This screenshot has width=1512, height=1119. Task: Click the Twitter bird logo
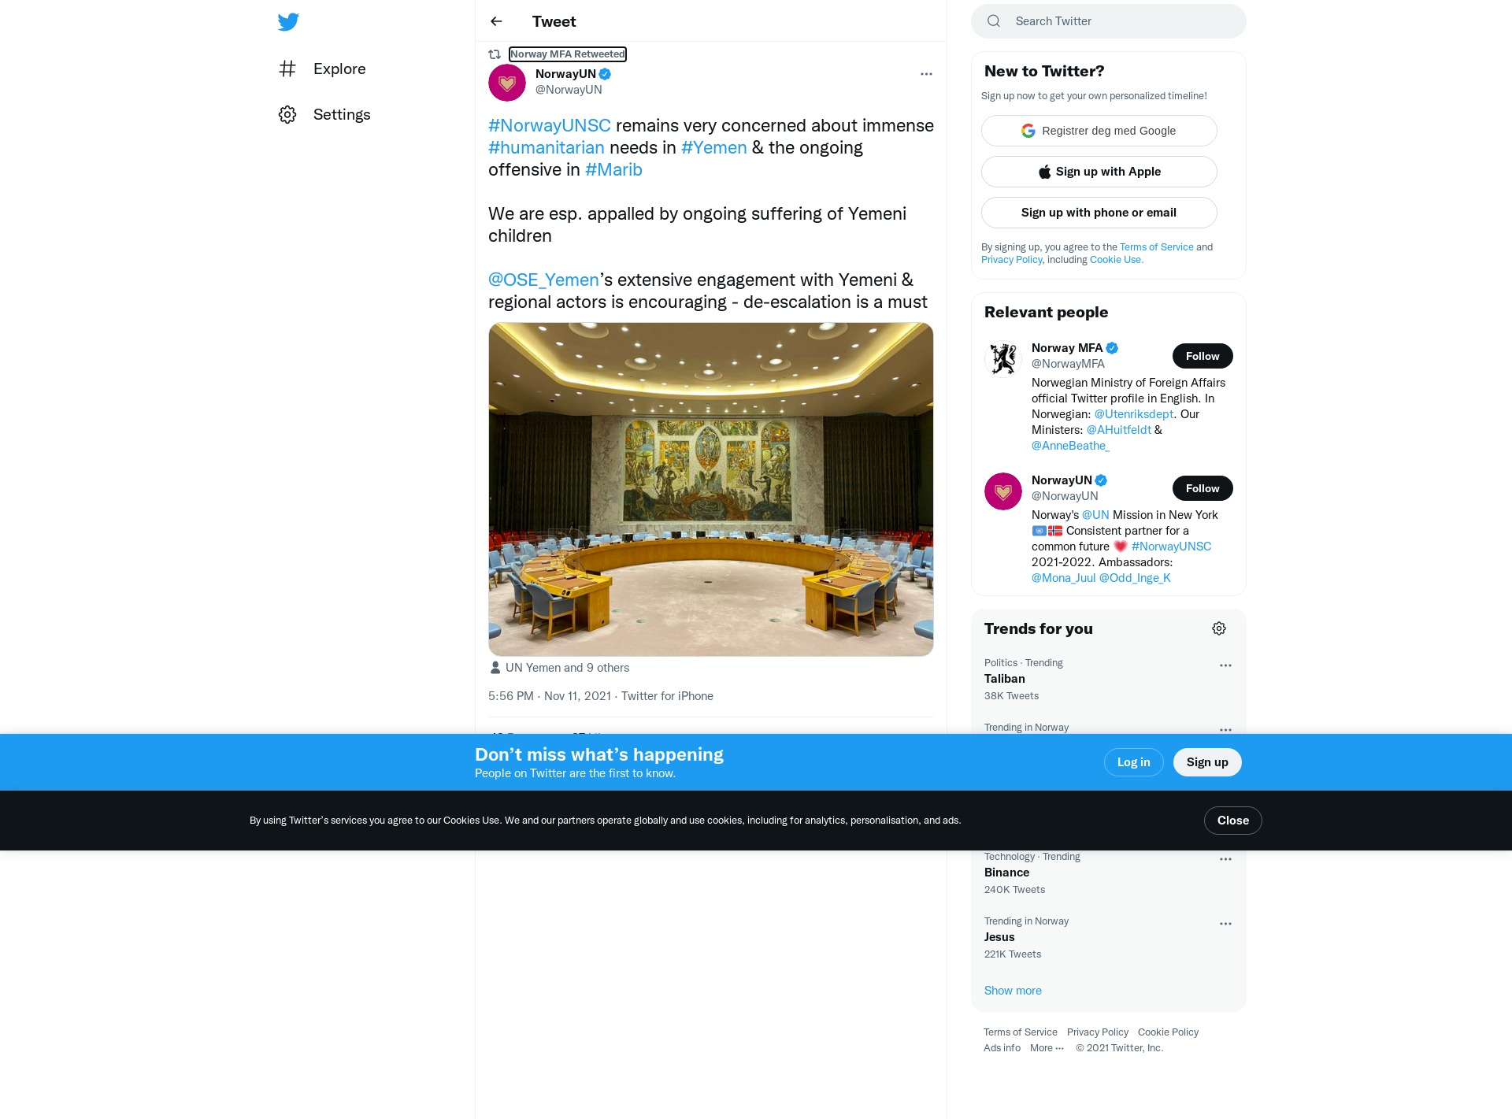288,21
